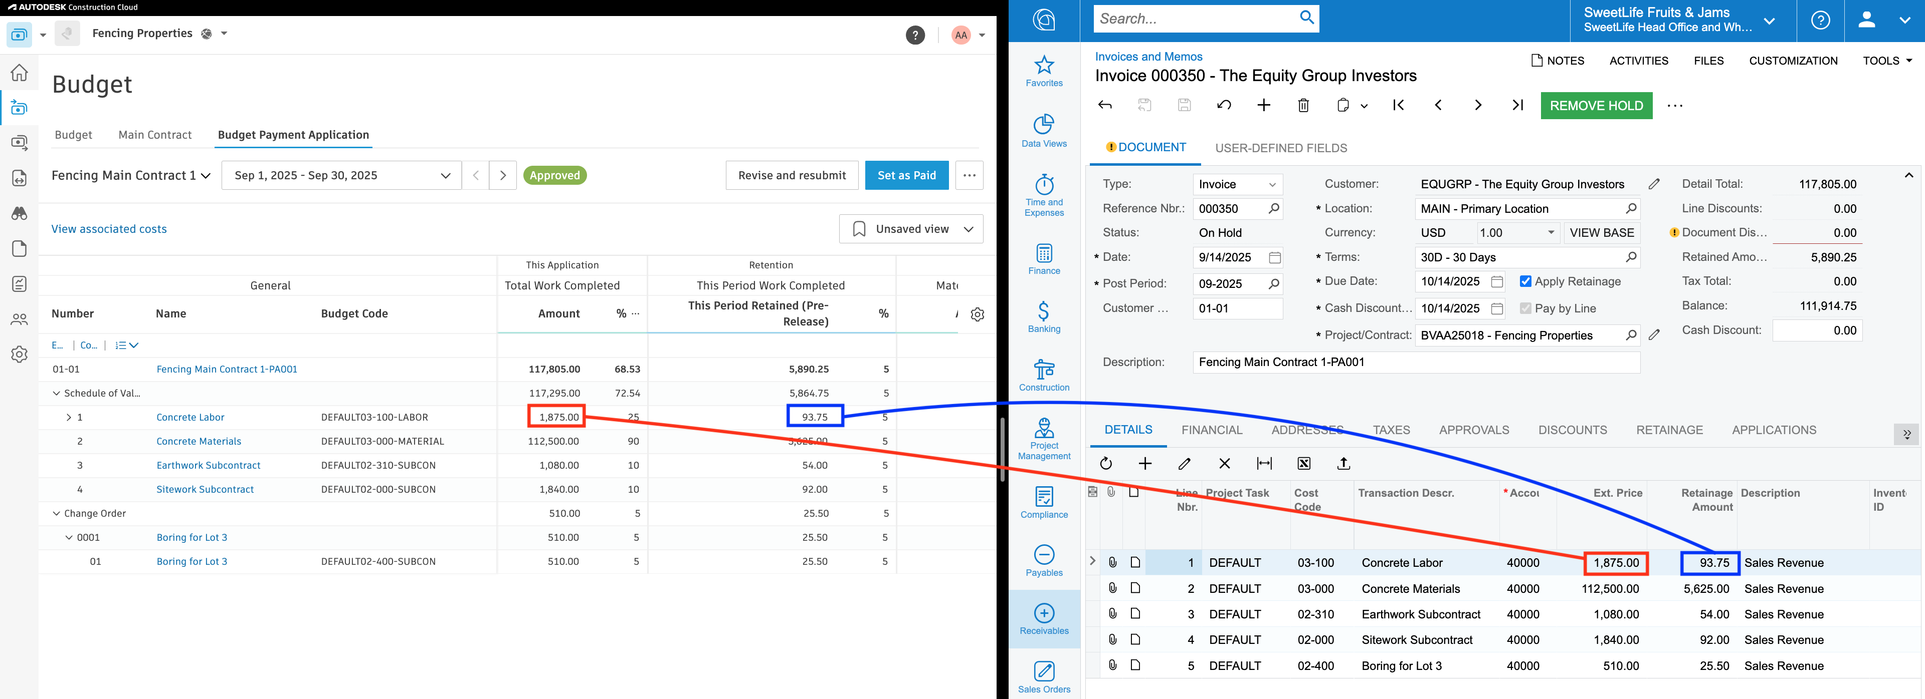Undo changes with the revert icon
The image size is (1925, 699).
tap(1224, 105)
